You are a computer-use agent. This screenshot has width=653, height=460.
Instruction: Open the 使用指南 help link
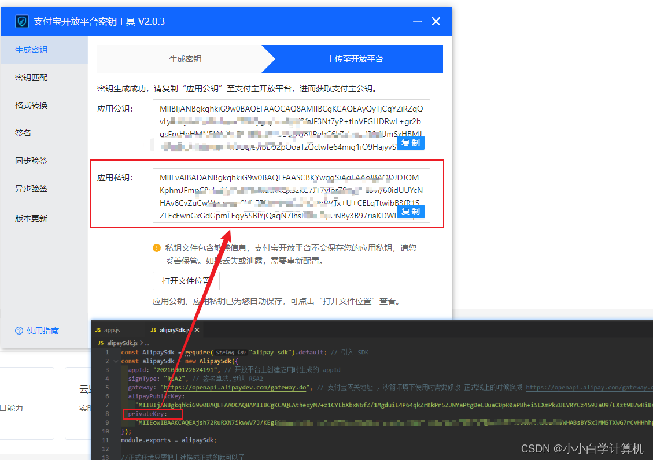coord(43,331)
